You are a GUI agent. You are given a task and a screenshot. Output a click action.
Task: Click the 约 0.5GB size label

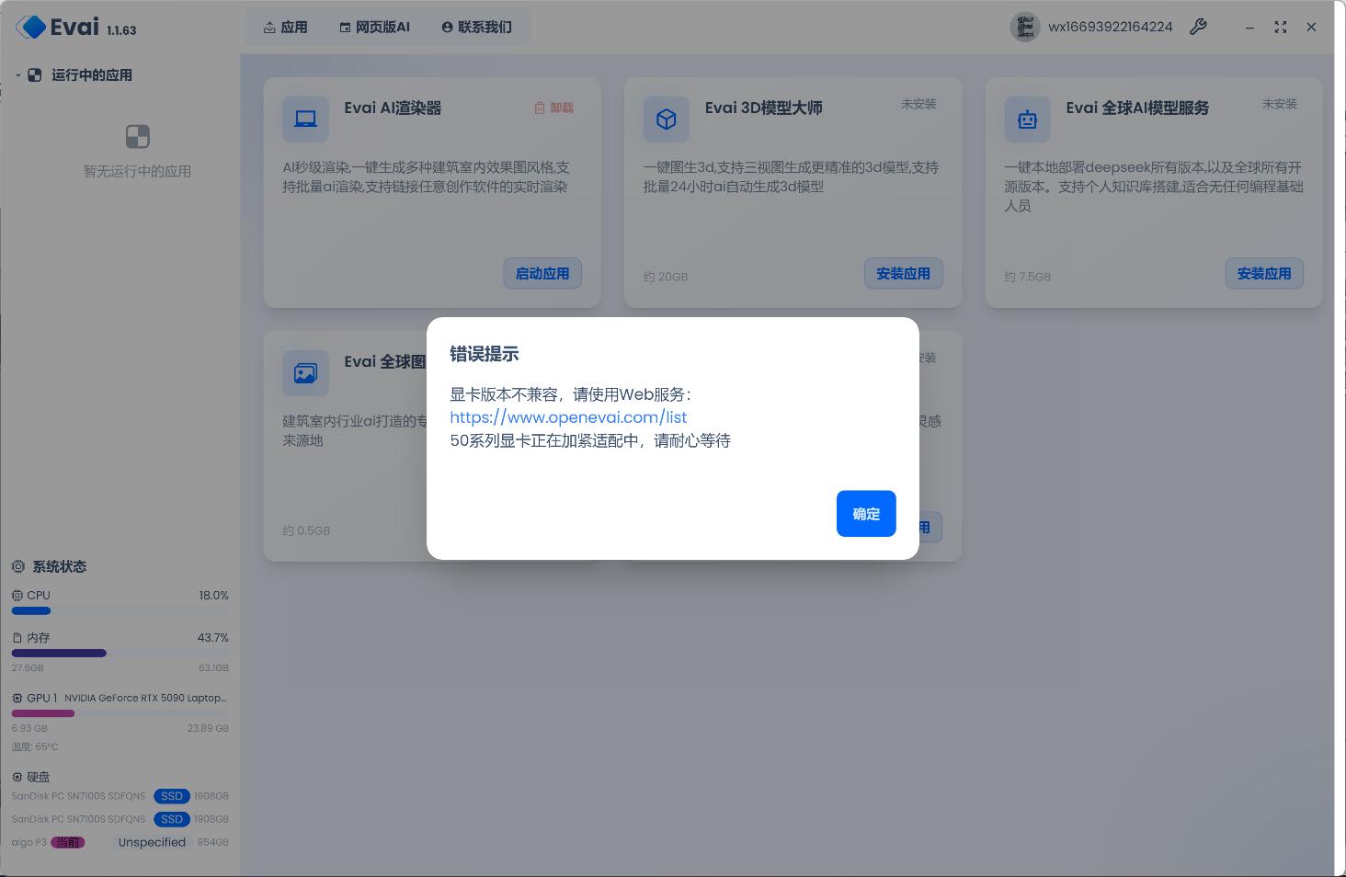(306, 530)
